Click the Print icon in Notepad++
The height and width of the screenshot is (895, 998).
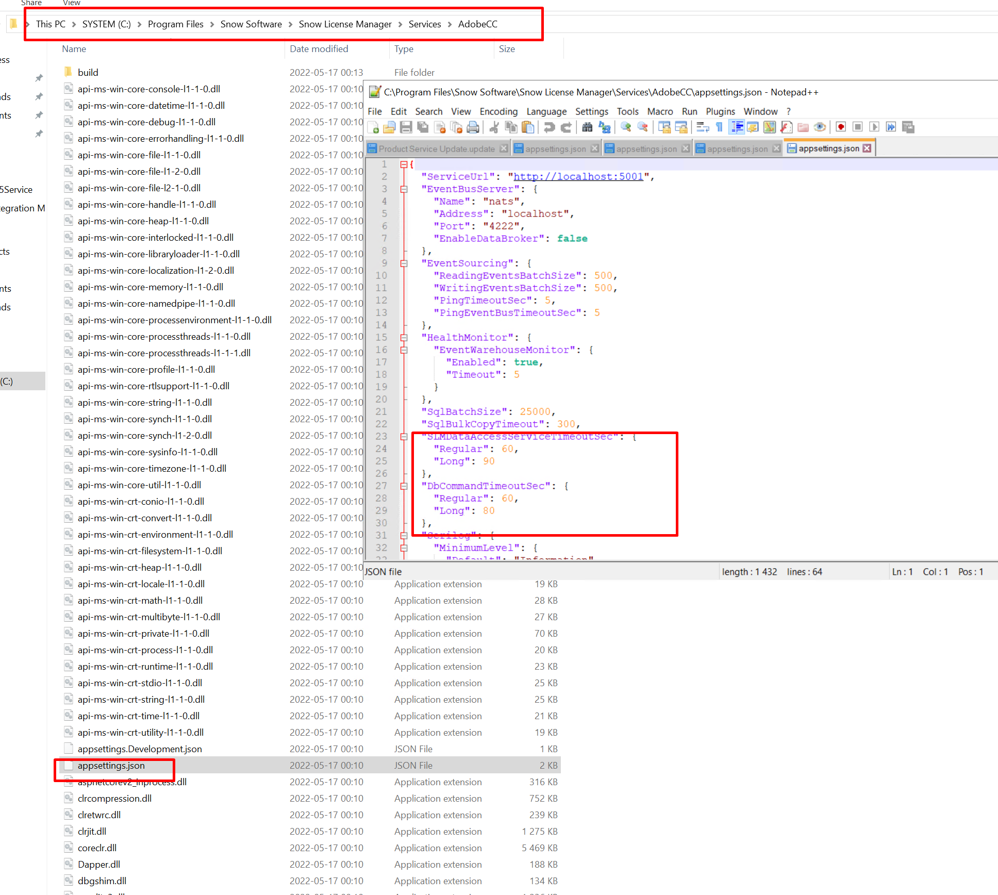[473, 127]
